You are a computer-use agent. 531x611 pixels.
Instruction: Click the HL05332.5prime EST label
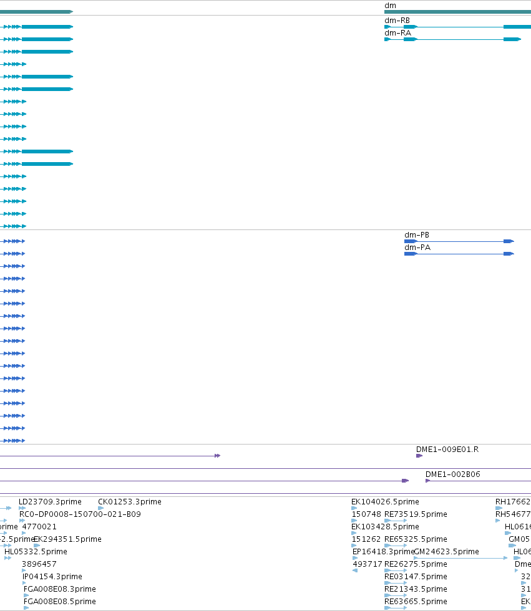36,551
